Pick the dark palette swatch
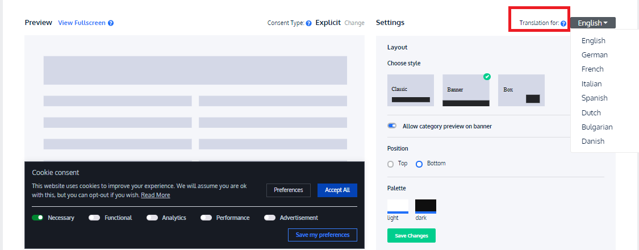Screen dimensions: 639x250 (x=425, y=206)
